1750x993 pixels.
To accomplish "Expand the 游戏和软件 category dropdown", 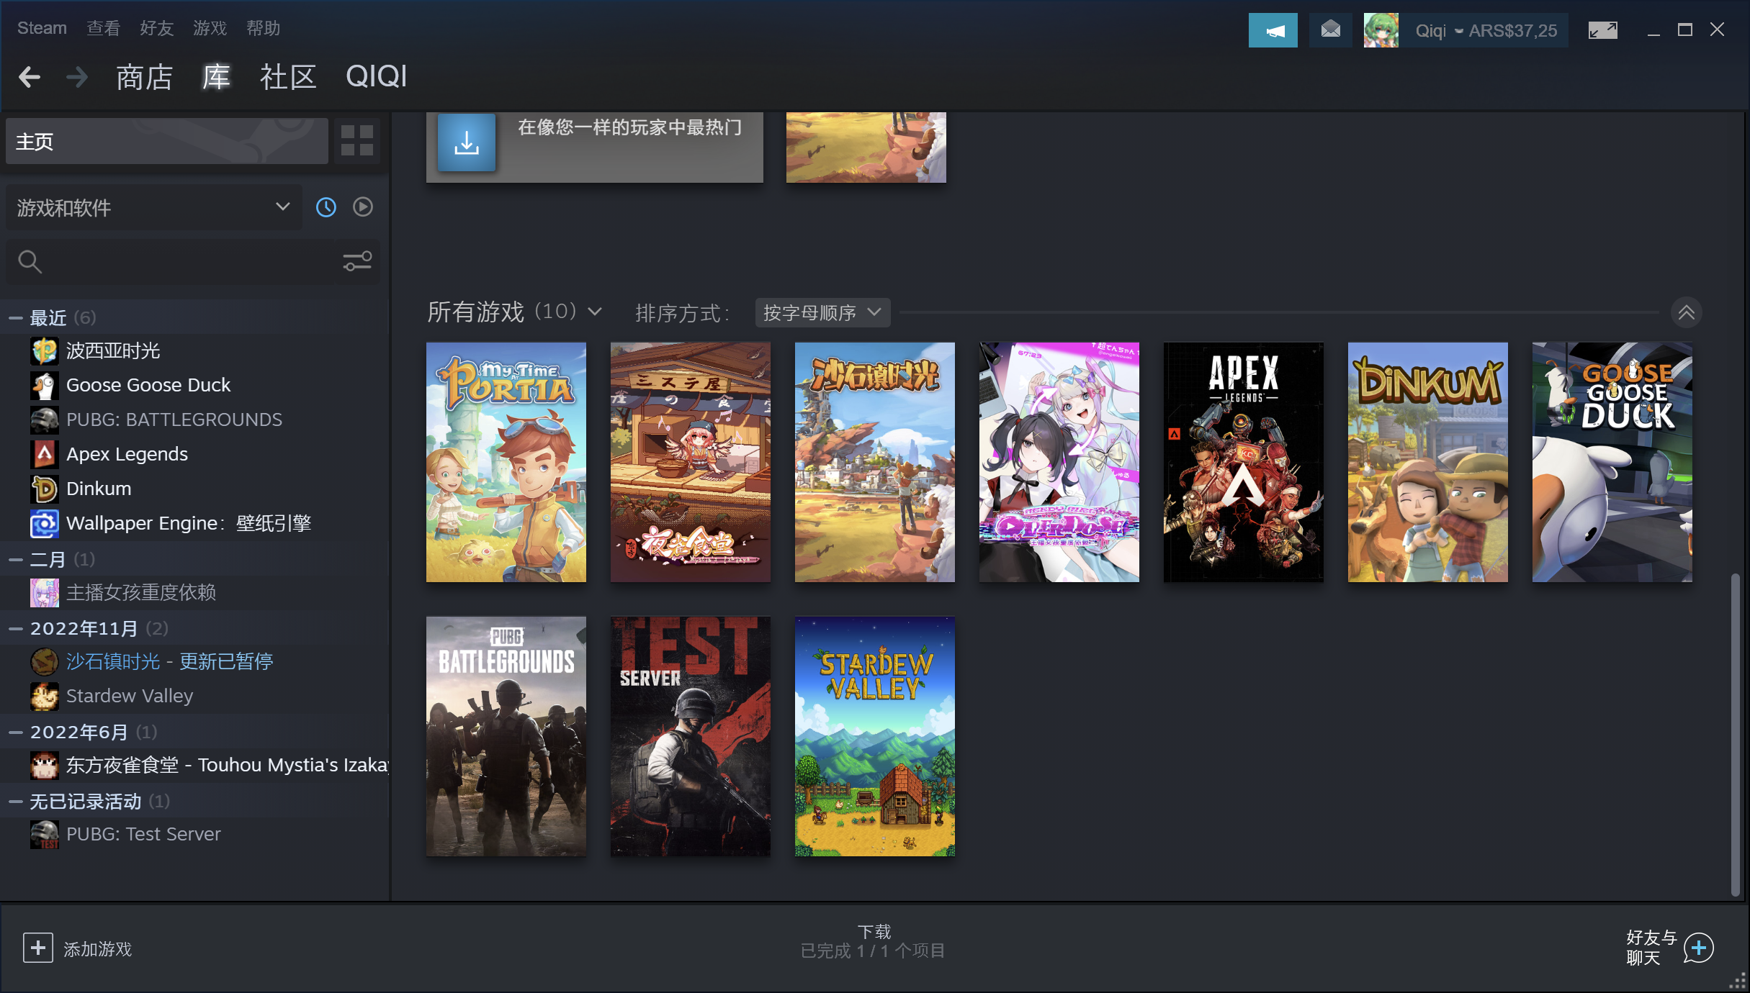I will (282, 207).
